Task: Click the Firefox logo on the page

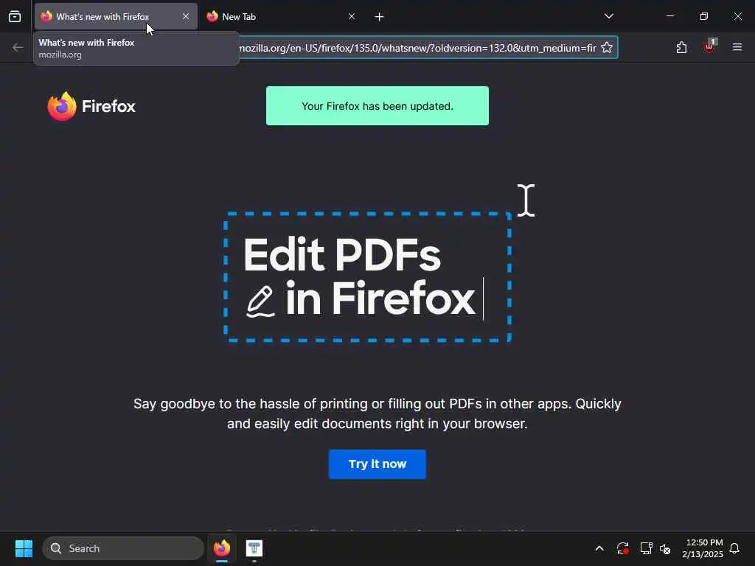Action: [x=91, y=106]
